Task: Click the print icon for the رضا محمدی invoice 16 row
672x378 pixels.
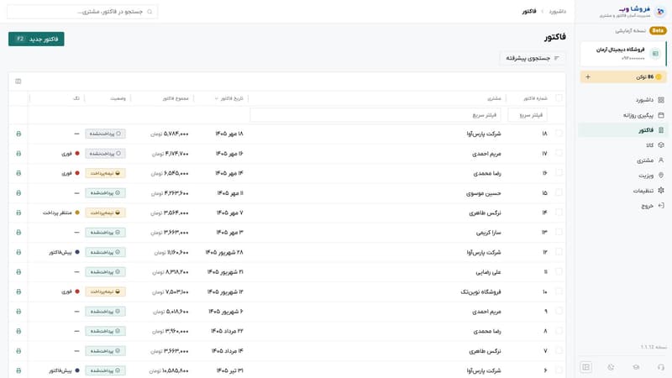Action: pos(18,173)
